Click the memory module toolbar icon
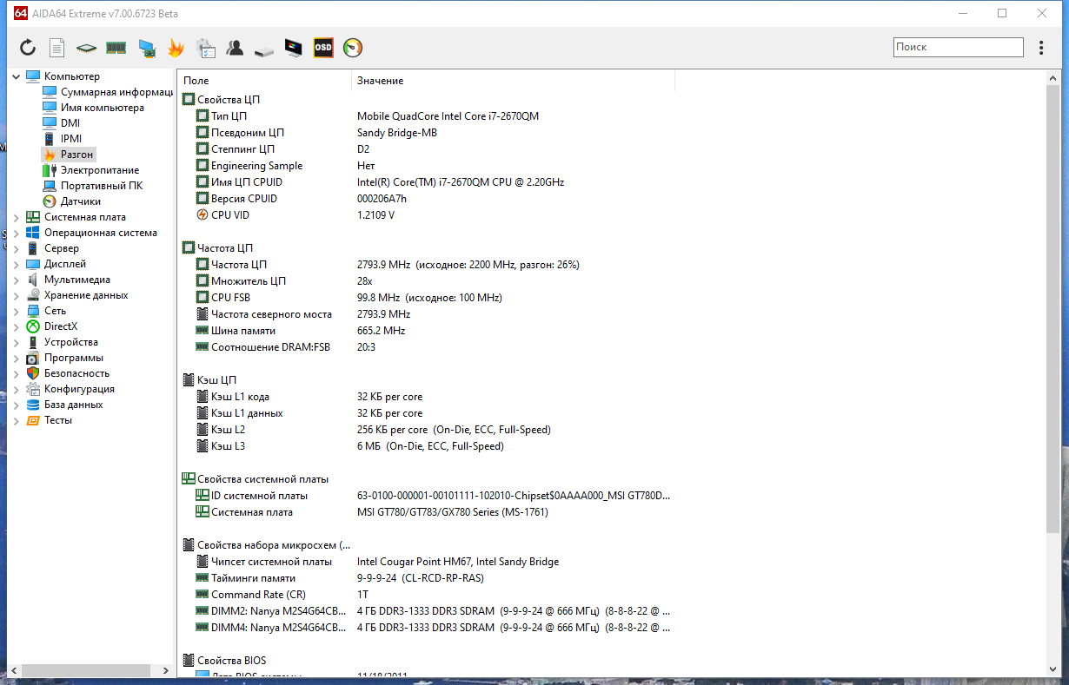Screen dimensions: 1069x685 coord(116,48)
